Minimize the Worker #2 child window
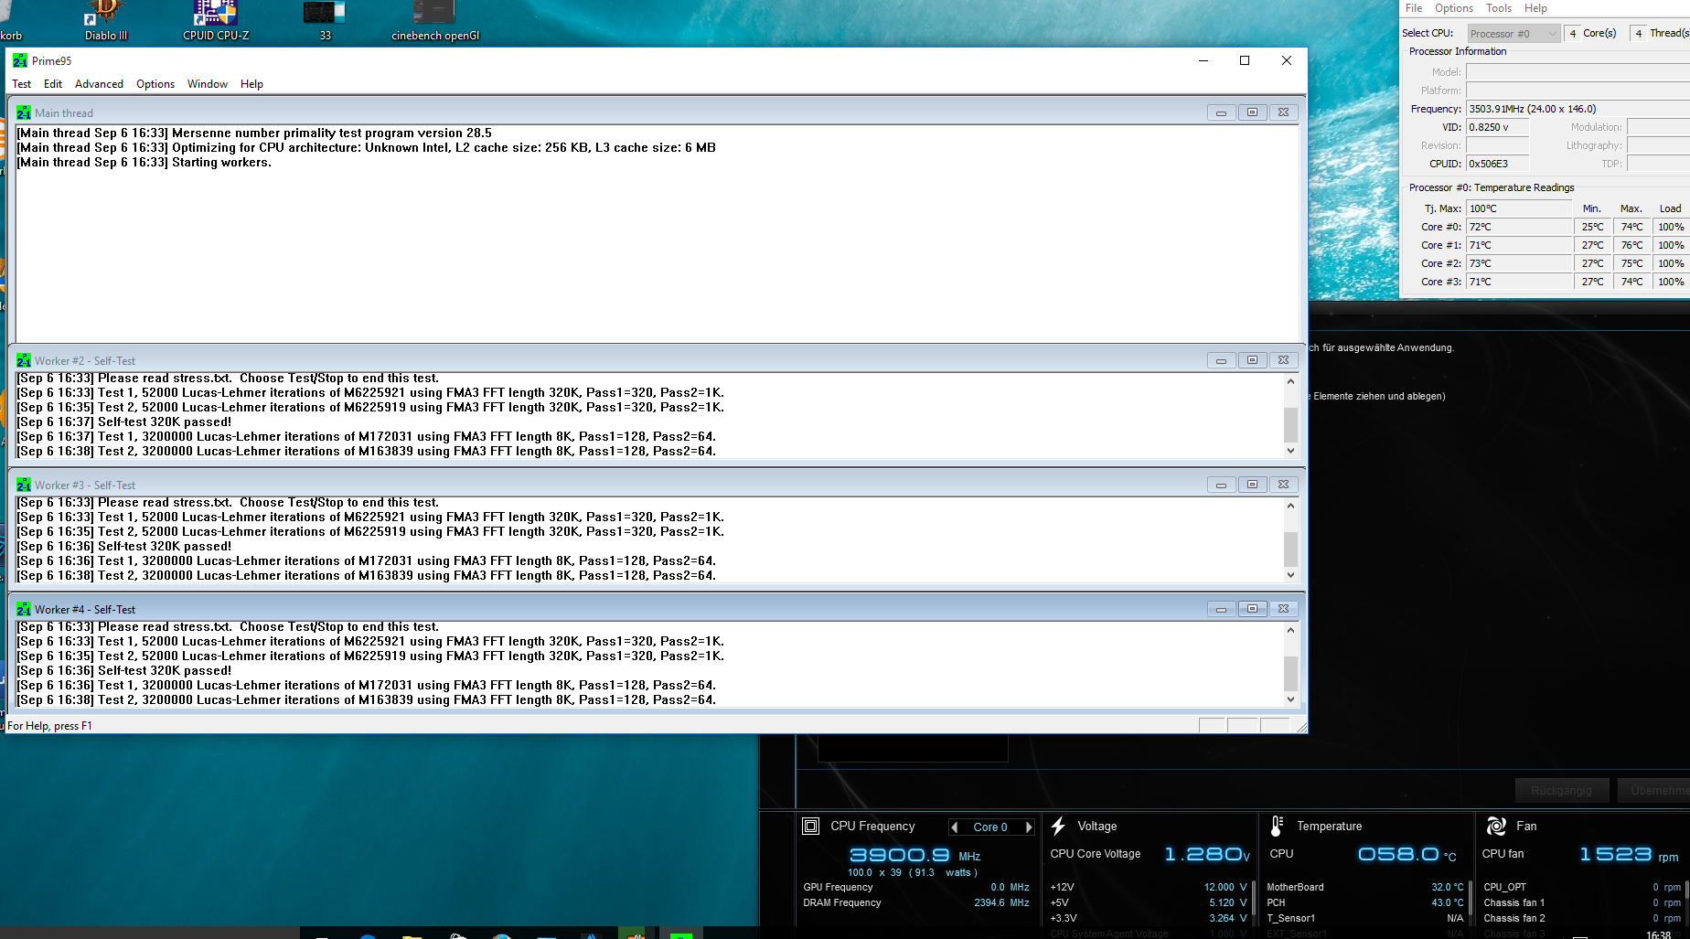 click(1221, 360)
